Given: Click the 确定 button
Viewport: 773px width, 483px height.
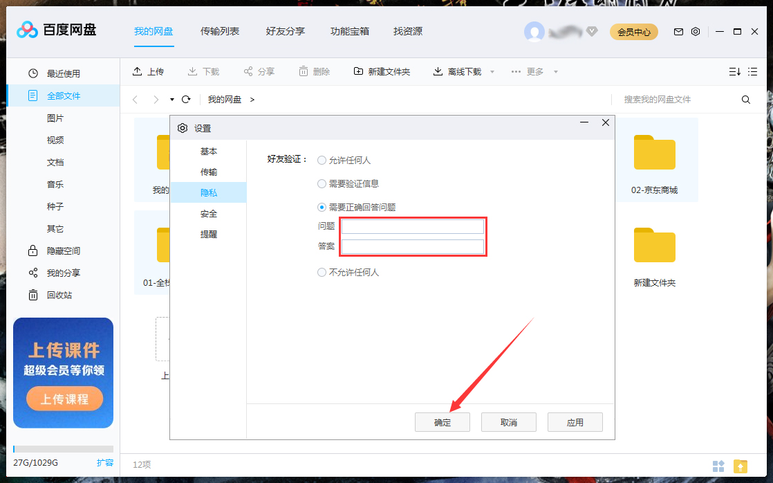Looking at the screenshot, I should [x=442, y=421].
